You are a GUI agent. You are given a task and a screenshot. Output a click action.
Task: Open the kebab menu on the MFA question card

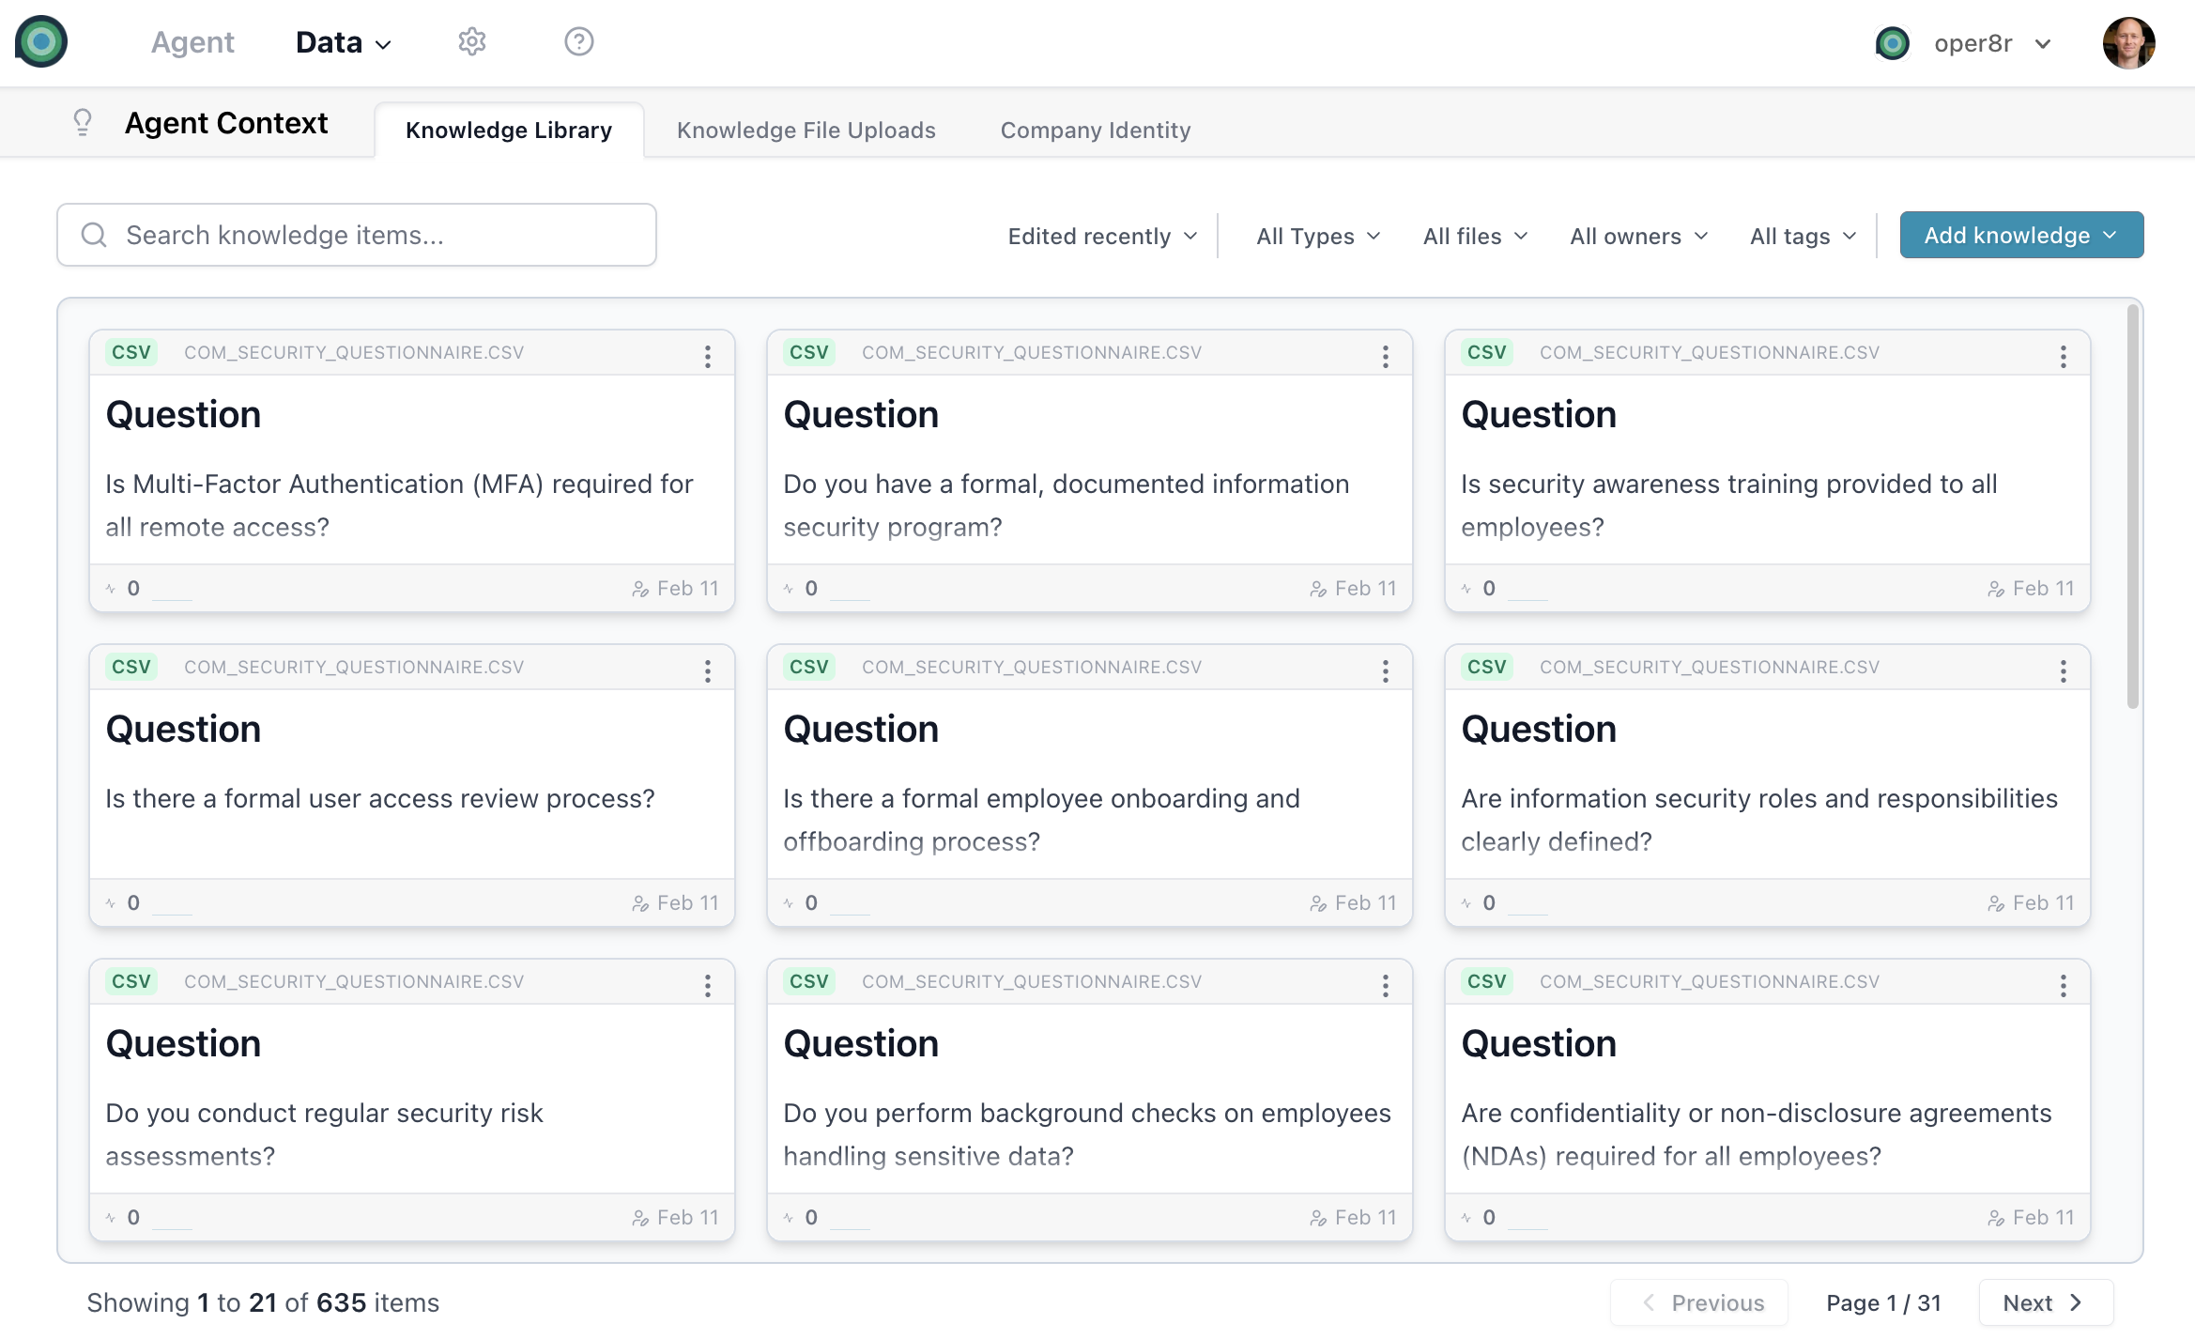click(708, 356)
